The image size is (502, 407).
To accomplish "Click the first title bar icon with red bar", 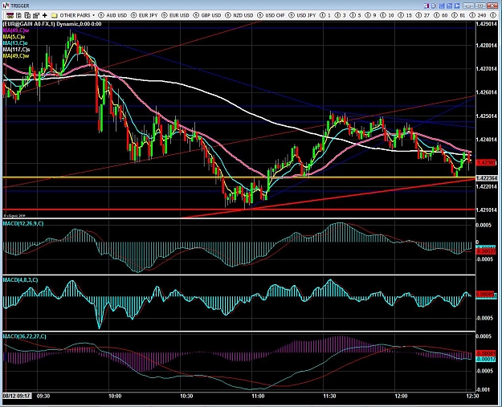I will tap(426, 6).
